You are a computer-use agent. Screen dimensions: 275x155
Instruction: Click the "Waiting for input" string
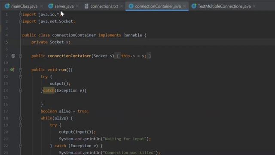point(125,139)
